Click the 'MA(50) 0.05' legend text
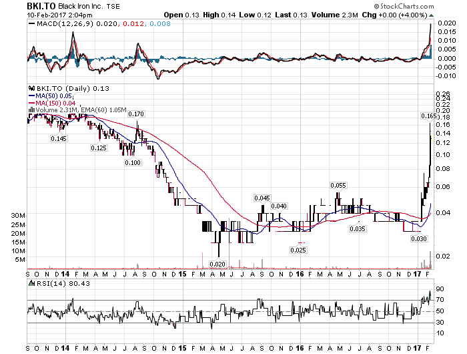Viewport: 467px width, 354px height. click(53, 96)
